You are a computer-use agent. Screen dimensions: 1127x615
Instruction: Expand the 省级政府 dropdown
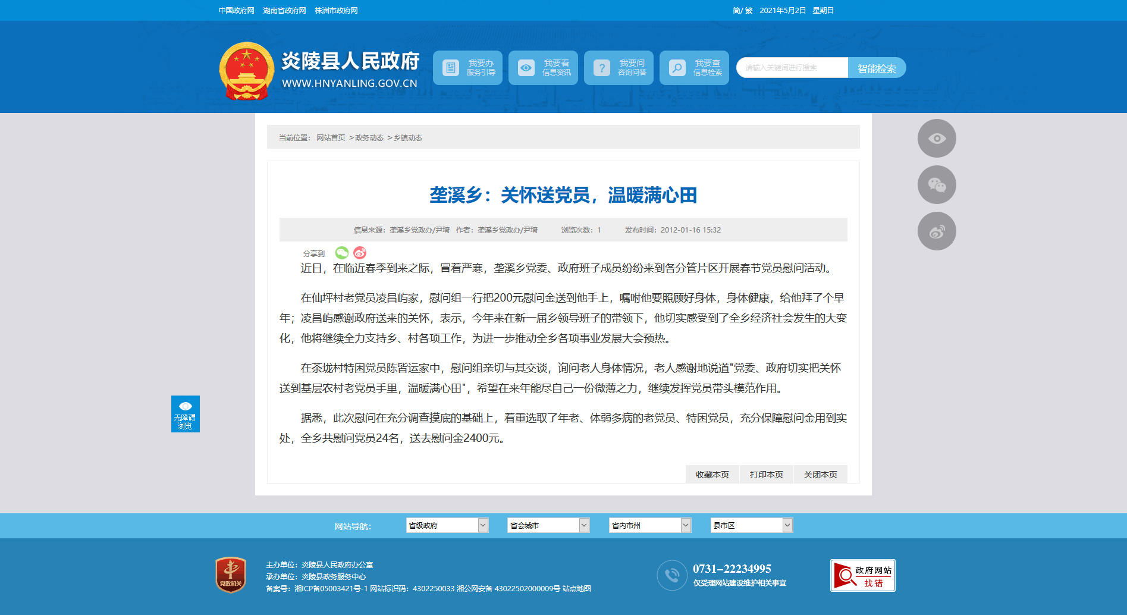[447, 525]
